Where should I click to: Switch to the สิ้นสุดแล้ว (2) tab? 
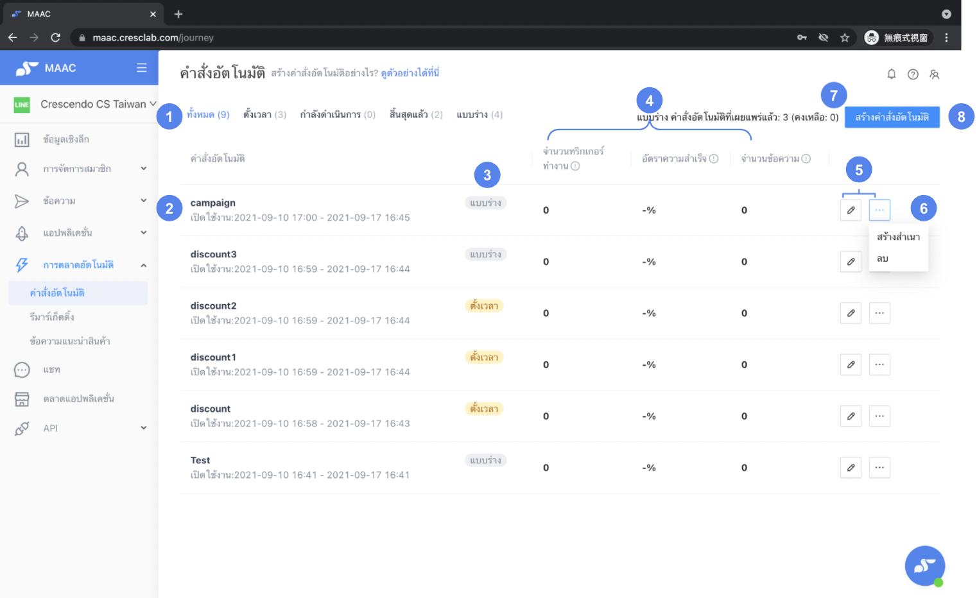415,115
